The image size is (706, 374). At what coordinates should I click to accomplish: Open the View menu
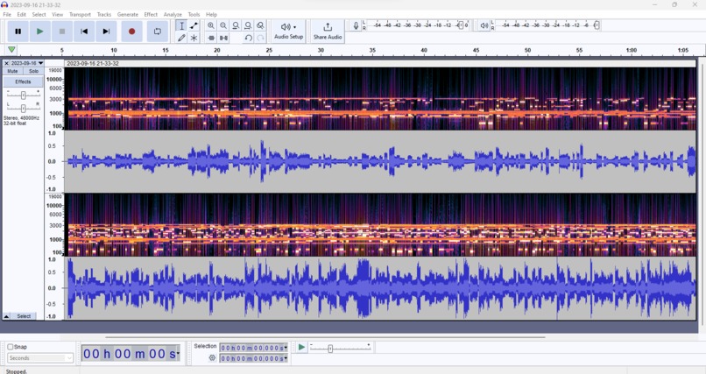point(58,14)
